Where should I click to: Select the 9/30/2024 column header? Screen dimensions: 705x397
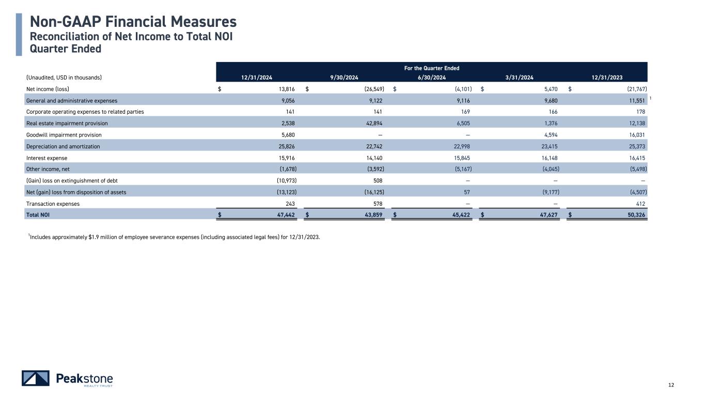[x=344, y=78]
